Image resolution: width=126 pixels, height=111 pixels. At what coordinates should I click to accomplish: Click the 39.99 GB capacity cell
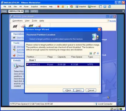coord(61,64)
